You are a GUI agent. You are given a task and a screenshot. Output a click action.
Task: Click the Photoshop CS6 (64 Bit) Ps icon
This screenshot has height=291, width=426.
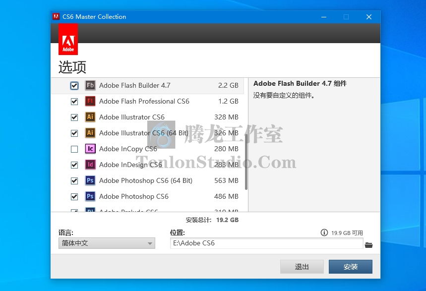(x=90, y=180)
